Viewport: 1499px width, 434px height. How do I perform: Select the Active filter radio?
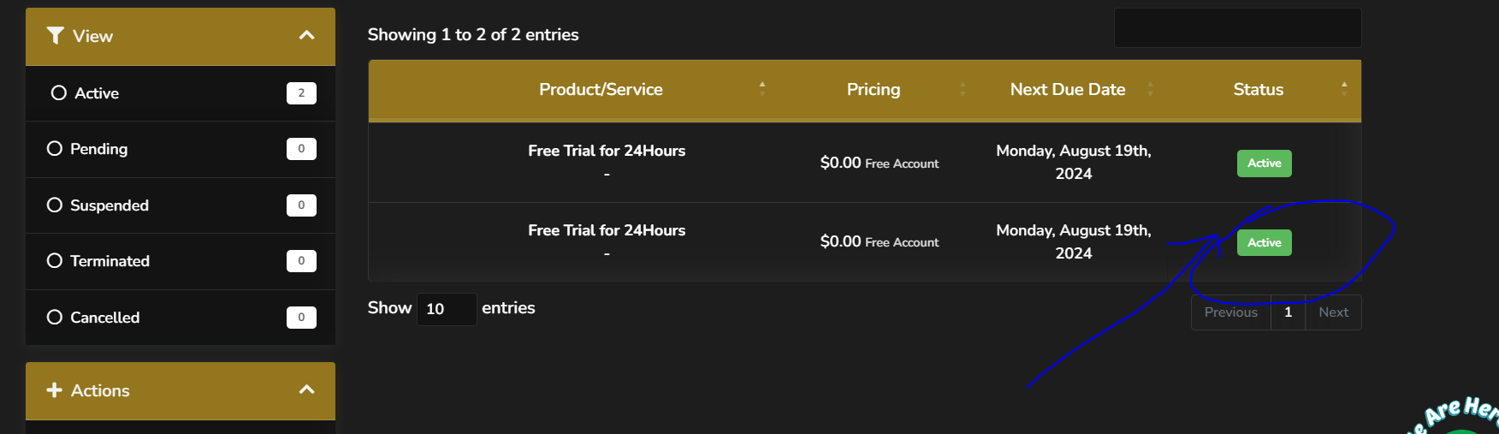(59, 93)
